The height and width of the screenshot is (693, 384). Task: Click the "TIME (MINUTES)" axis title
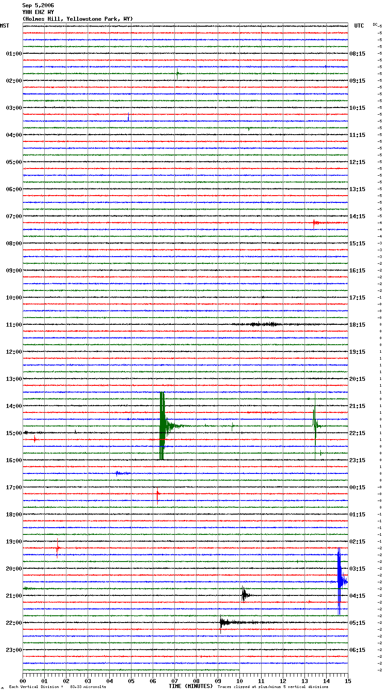(x=191, y=686)
